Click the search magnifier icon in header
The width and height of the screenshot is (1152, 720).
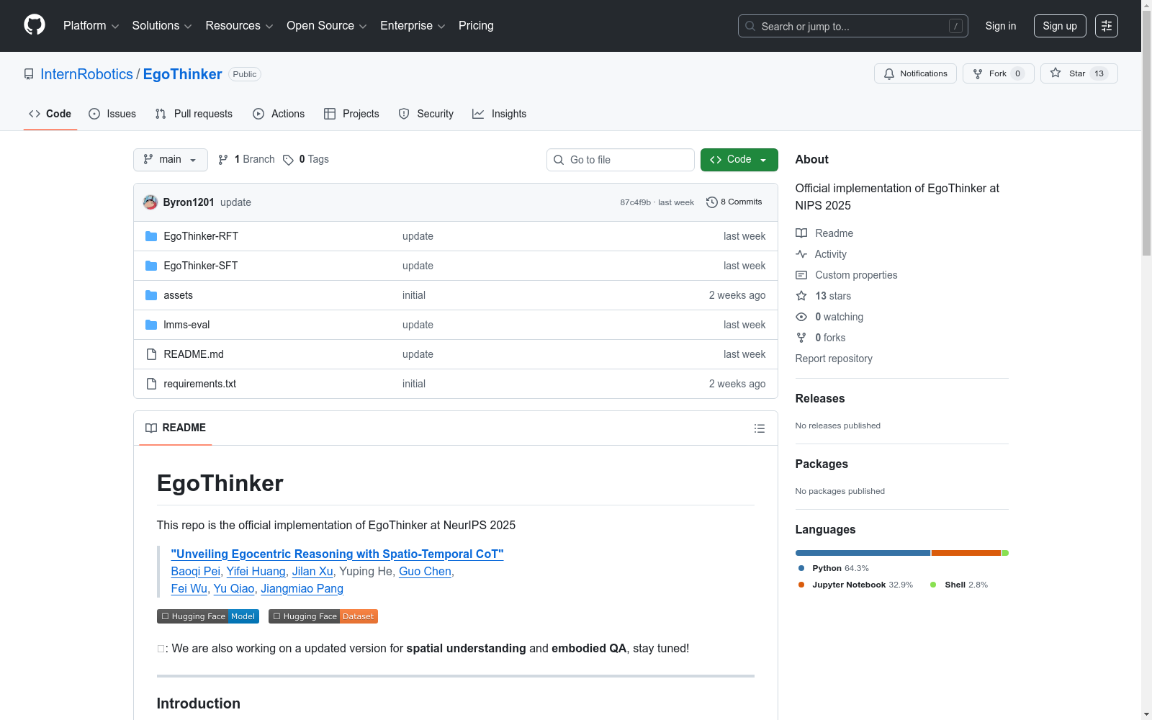[750, 26]
